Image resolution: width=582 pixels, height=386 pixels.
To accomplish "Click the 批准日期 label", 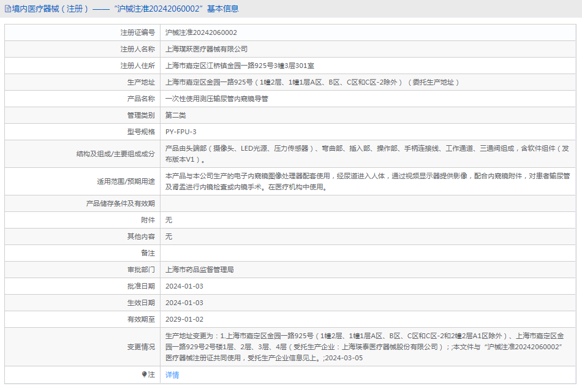I will click(141, 286).
